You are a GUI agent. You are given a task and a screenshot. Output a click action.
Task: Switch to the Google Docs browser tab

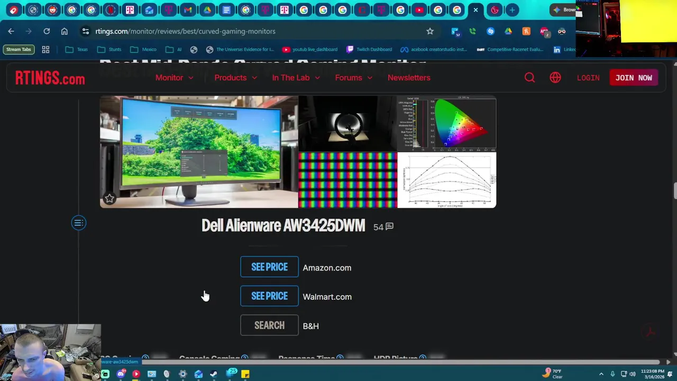[226, 10]
